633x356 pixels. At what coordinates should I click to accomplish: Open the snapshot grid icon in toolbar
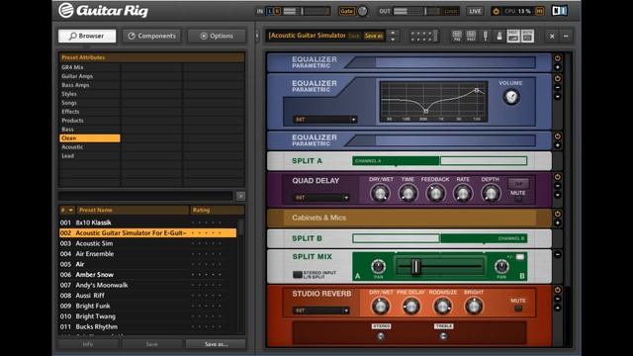pyautogui.click(x=423, y=36)
